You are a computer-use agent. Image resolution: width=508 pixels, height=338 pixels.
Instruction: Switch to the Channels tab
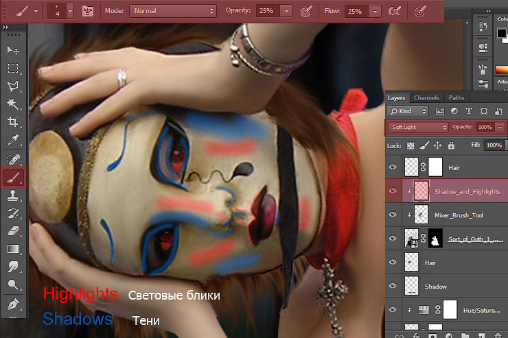[426, 97]
